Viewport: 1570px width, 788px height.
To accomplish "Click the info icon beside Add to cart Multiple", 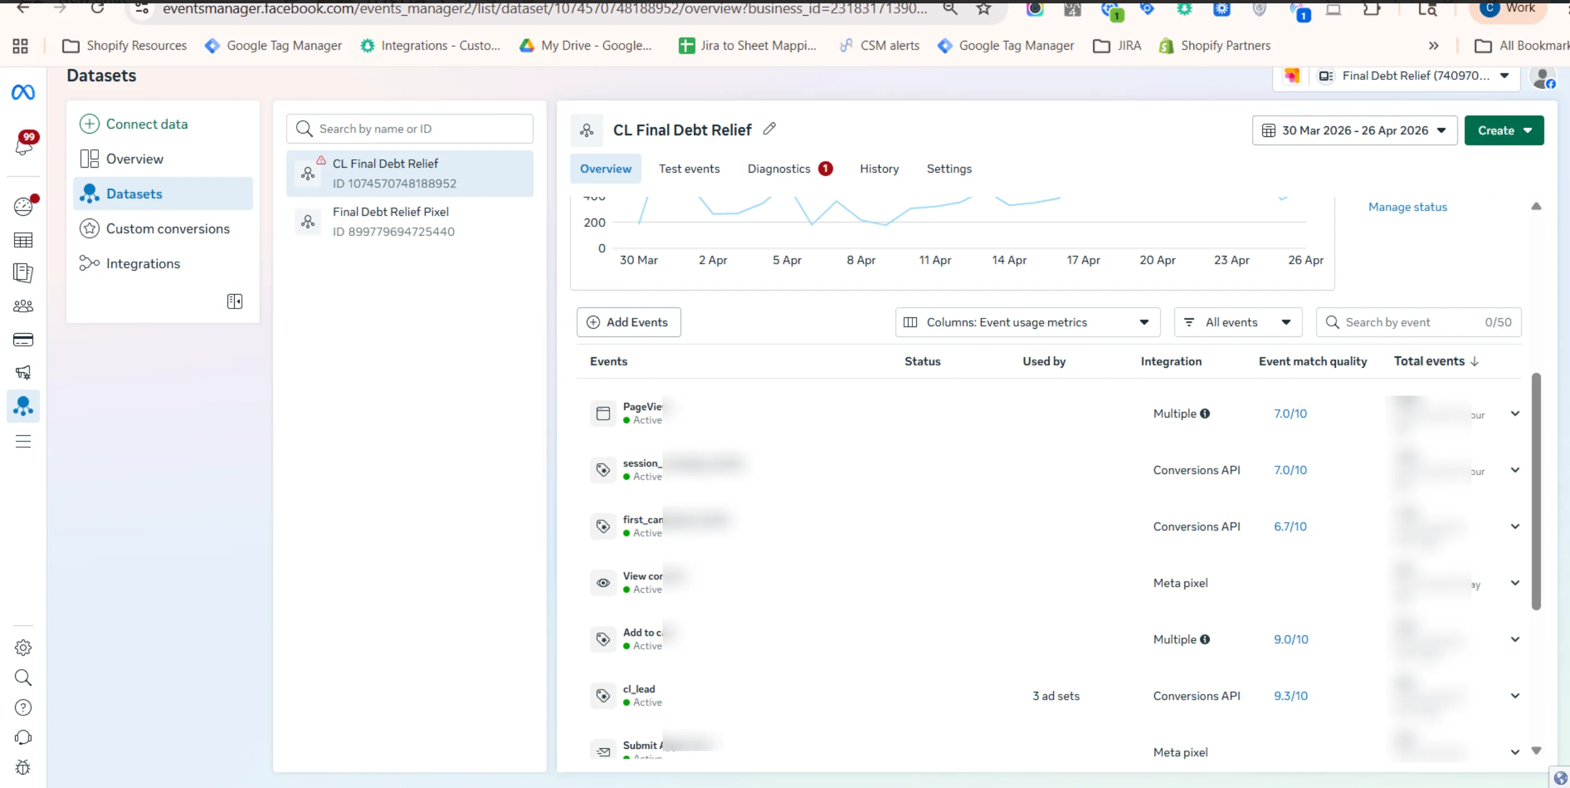I will [x=1205, y=639].
